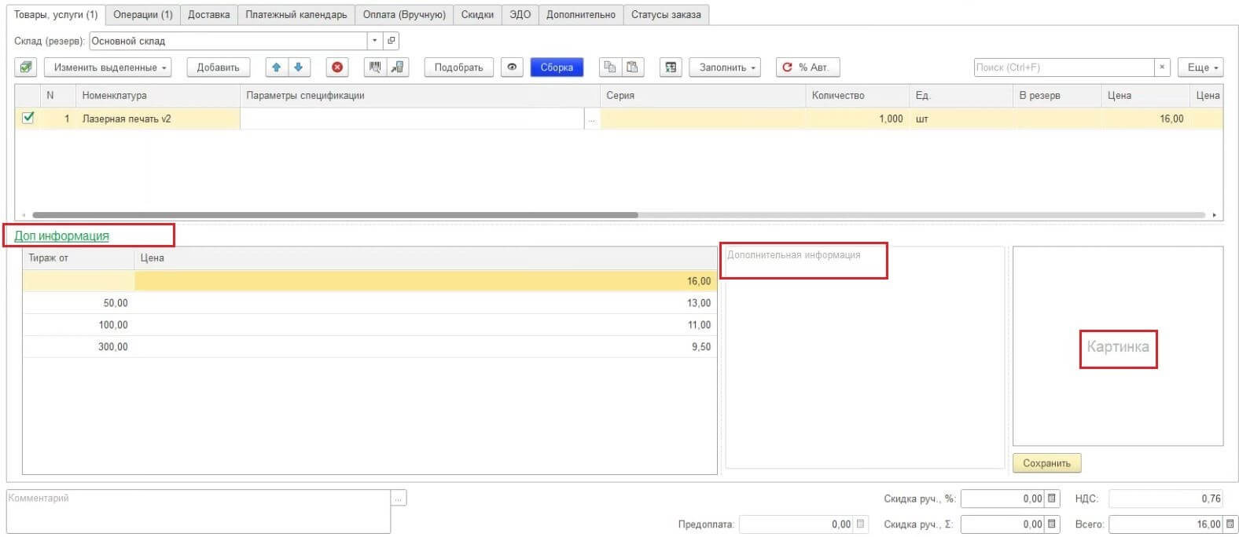
Task: Open the ЭДО tab
Action: [x=520, y=15]
